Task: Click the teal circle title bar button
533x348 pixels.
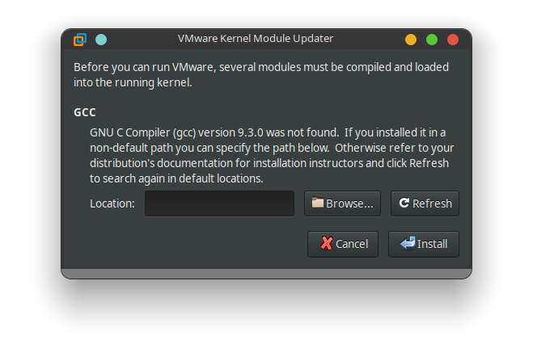Action: (101, 39)
